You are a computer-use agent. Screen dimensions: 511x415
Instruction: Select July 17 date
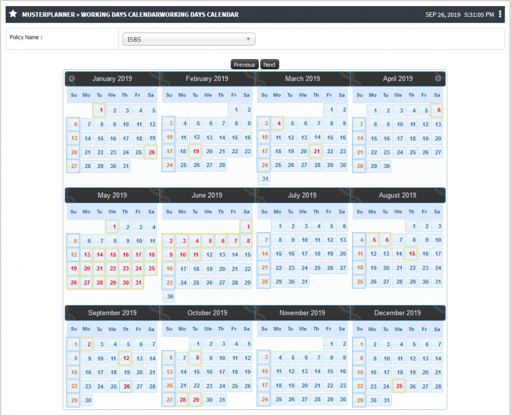pyautogui.click(x=303, y=253)
